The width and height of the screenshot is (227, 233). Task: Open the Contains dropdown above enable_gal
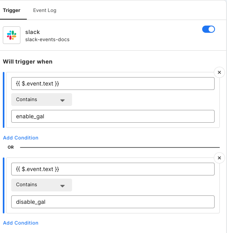[x=42, y=100]
